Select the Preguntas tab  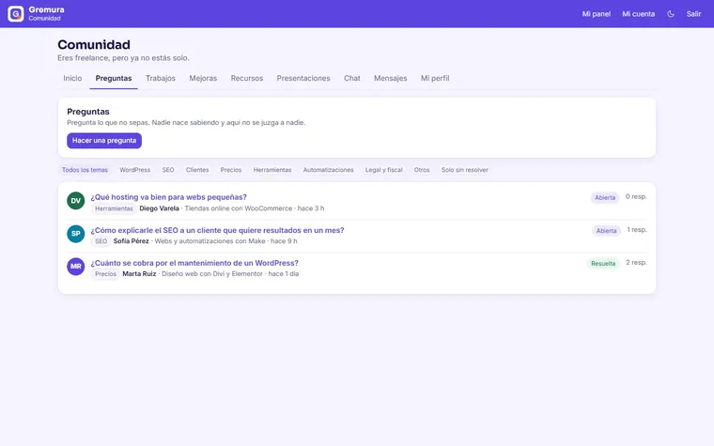coord(114,78)
